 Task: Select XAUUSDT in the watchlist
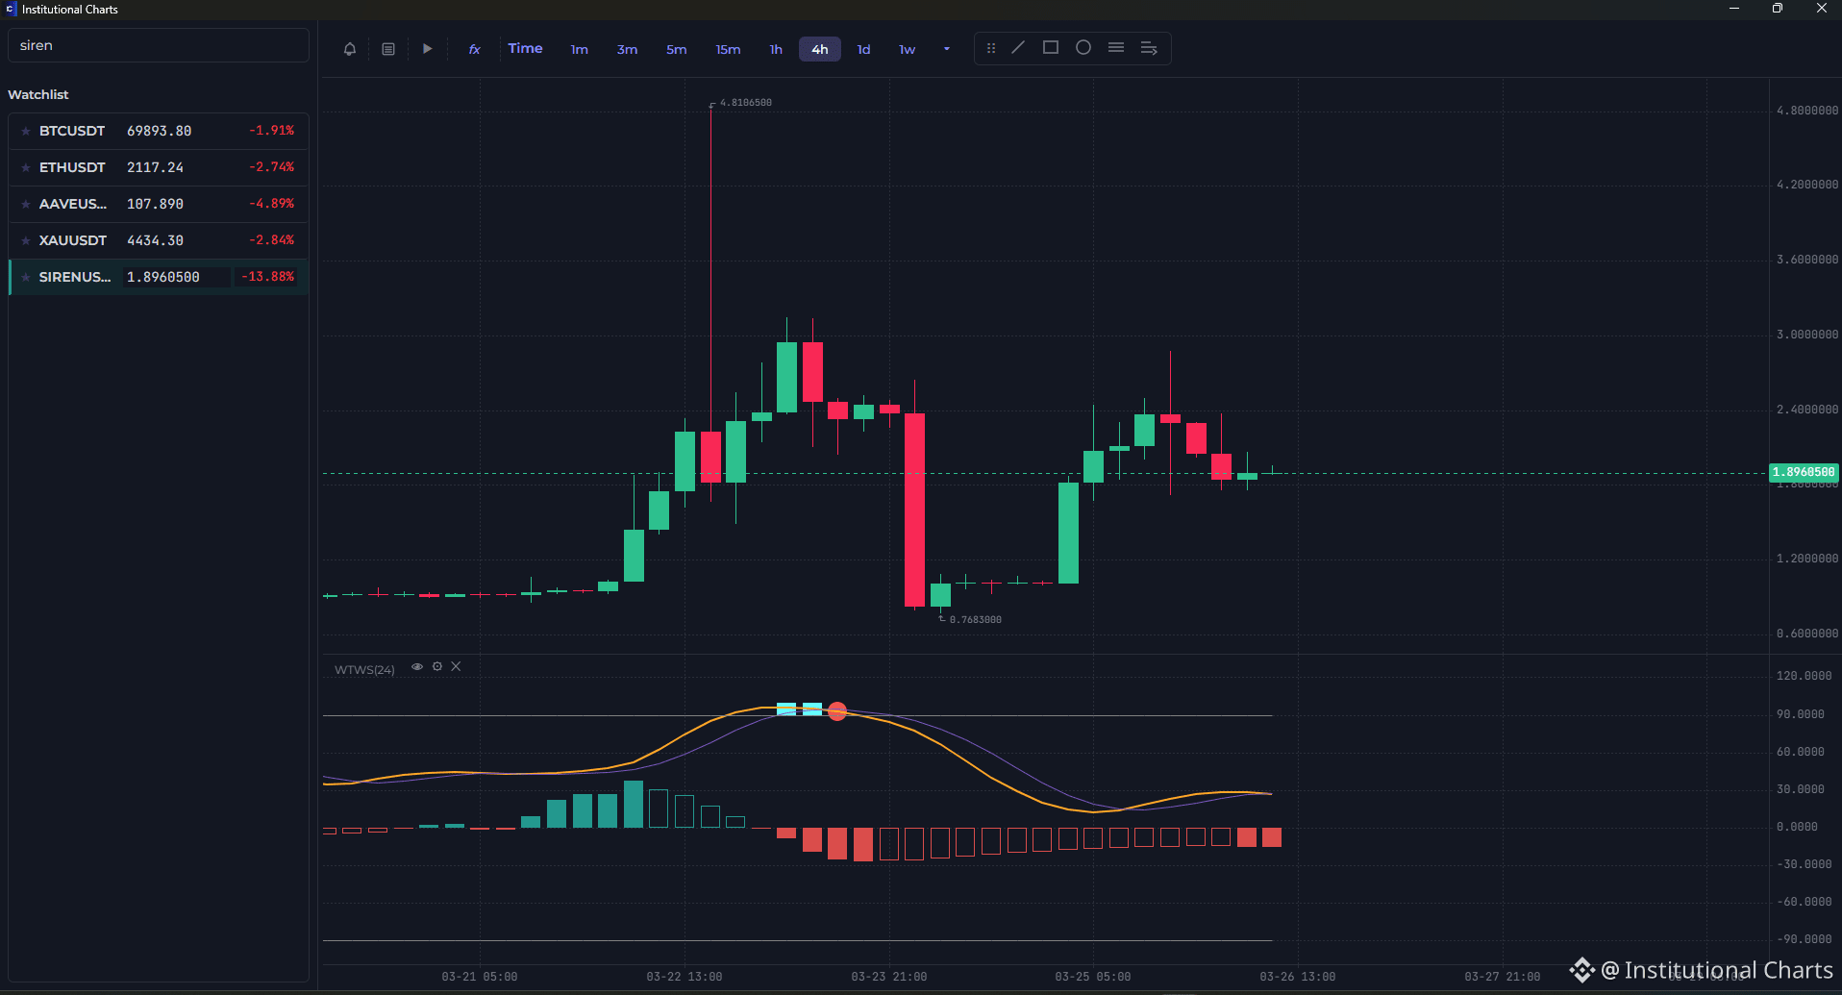coord(159,240)
